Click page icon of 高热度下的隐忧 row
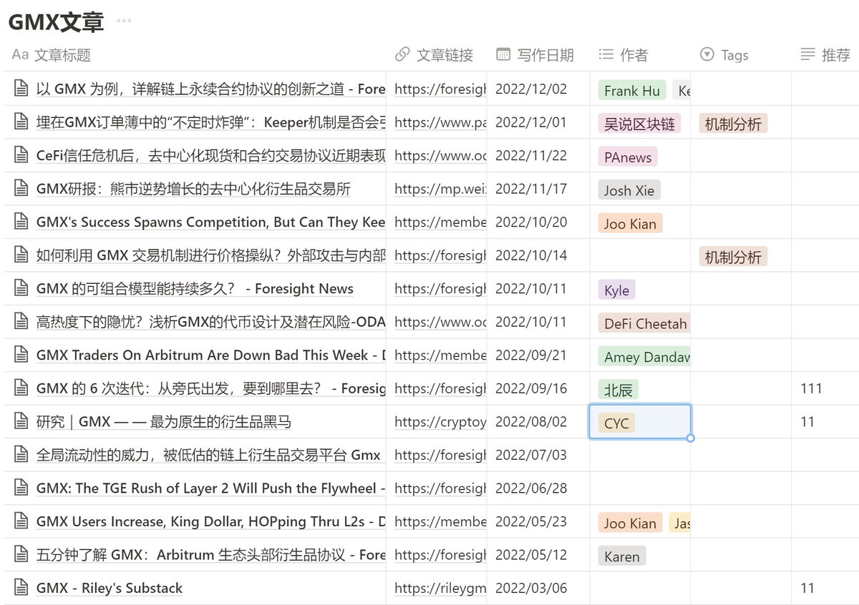The image size is (859, 605). [x=21, y=322]
